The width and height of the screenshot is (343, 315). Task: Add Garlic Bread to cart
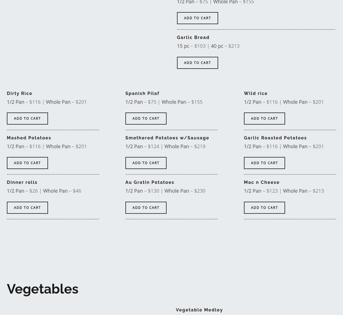[197, 63]
